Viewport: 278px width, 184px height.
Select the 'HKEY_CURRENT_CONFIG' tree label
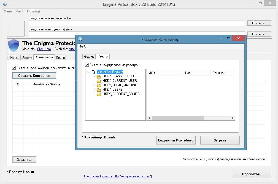(x=121, y=94)
